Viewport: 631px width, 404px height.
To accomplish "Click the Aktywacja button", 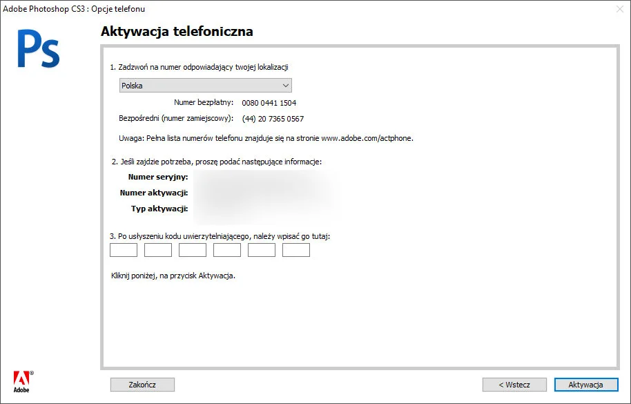I will [x=585, y=385].
